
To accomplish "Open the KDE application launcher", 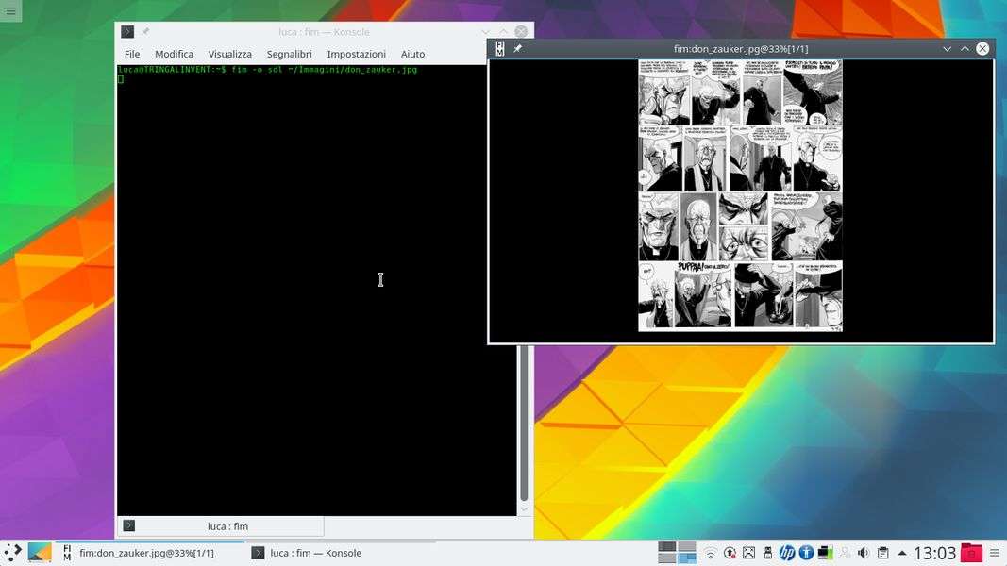I will pos(13,553).
